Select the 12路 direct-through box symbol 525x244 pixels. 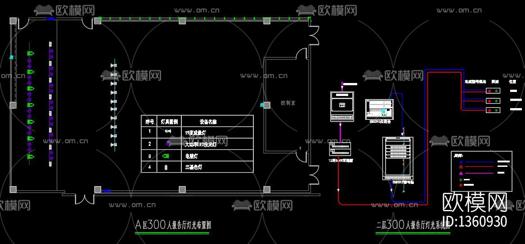[x=340, y=150]
